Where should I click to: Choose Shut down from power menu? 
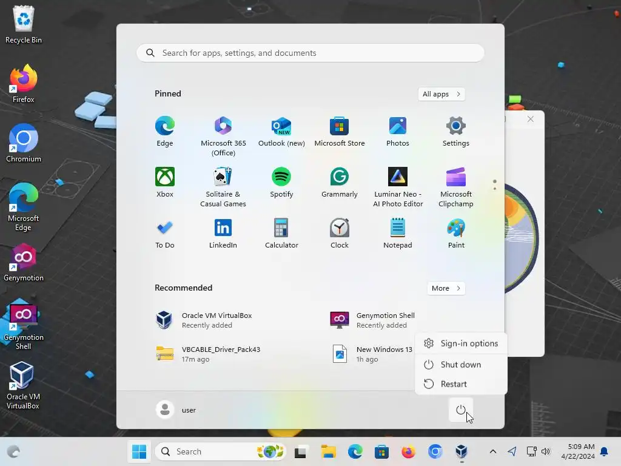461,364
